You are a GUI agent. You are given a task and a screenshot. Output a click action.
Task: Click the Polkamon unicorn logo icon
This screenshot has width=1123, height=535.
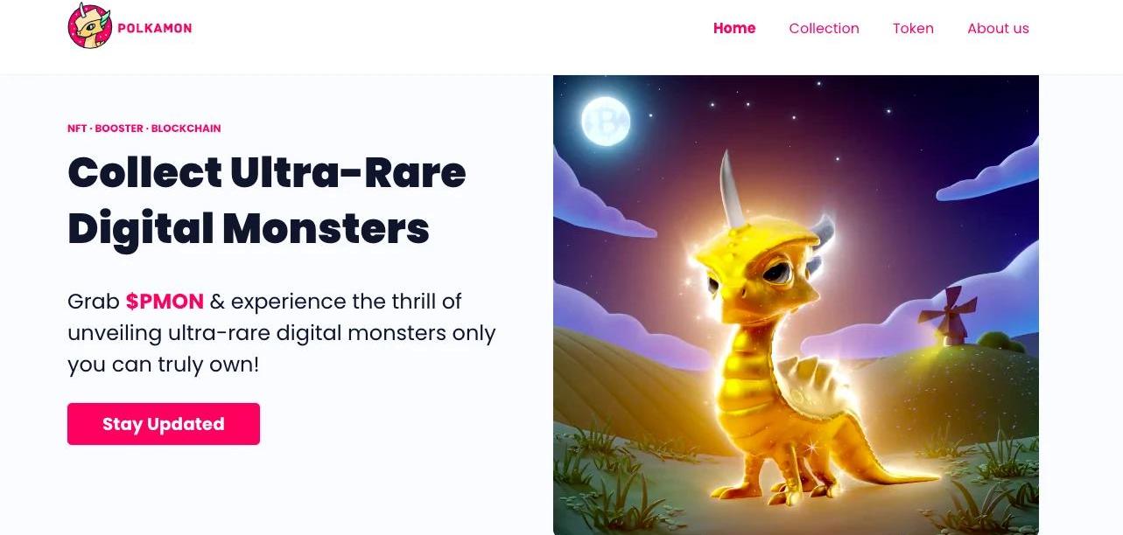click(x=89, y=26)
